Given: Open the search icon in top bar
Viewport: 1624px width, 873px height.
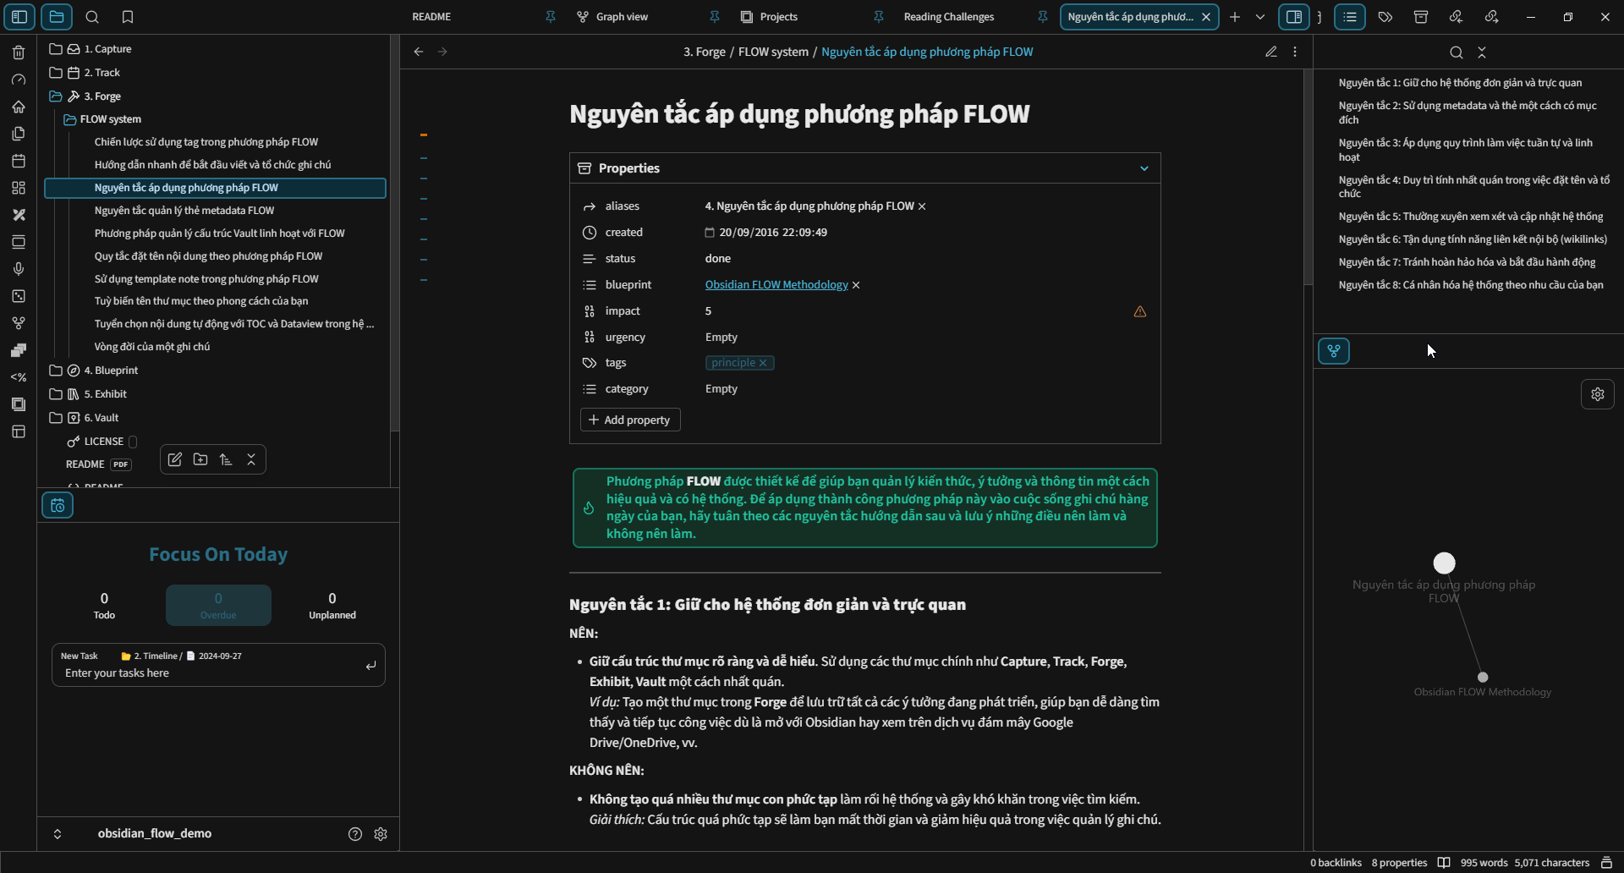Looking at the screenshot, I should click(x=92, y=17).
